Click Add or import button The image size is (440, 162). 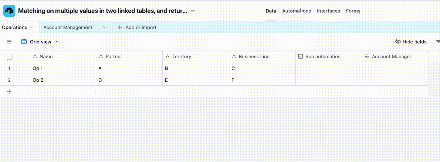tap(137, 27)
